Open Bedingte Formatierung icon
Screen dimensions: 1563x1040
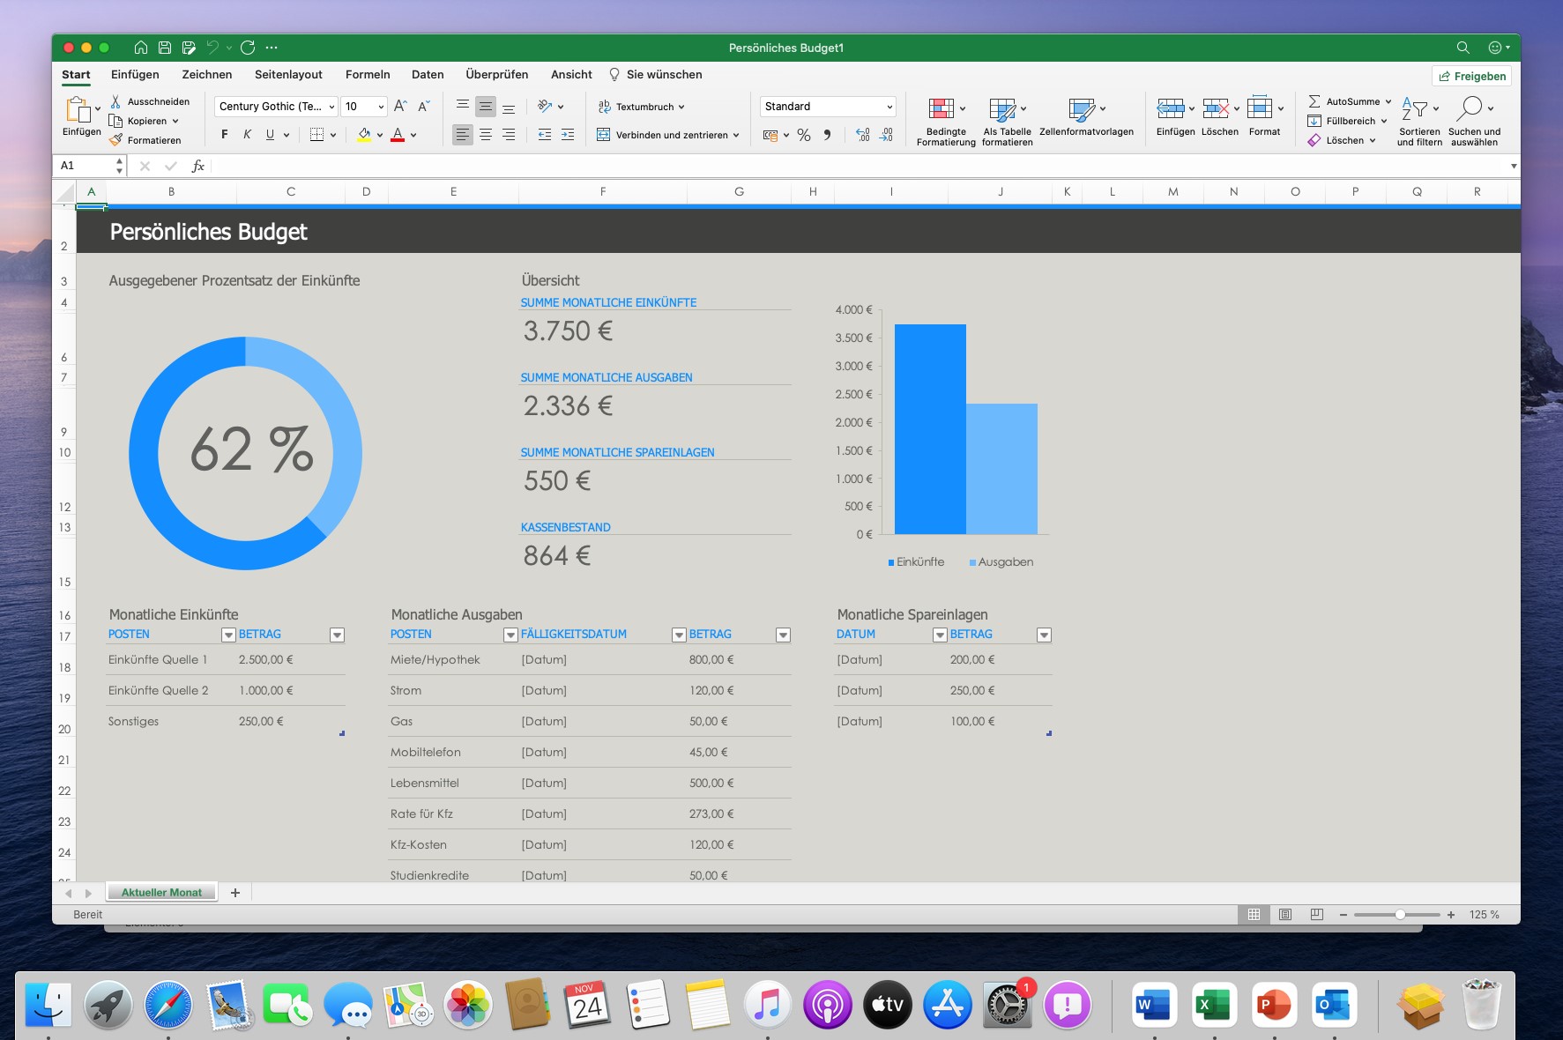[942, 108]
